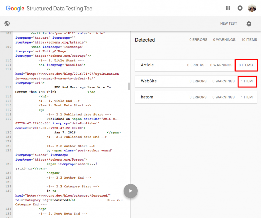Click the 1 ITEM count for WebSite
The width and height of the screenshot is (261, 218).
247,81
